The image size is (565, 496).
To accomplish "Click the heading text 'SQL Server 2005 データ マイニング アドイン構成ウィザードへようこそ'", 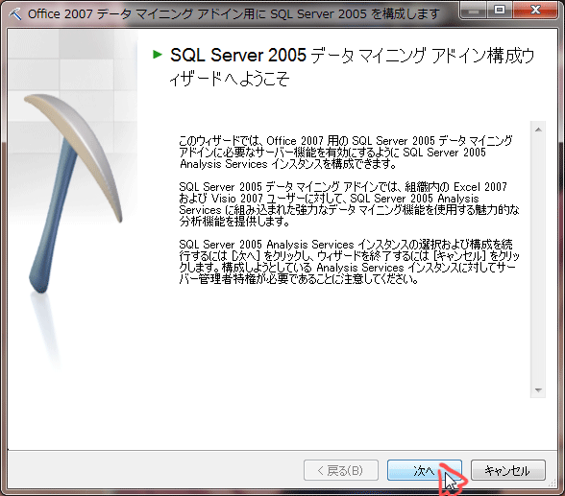I will pos(352,66).
